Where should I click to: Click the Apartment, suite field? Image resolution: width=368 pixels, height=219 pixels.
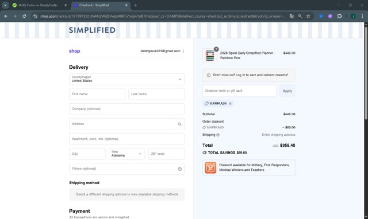click(126, 139)
